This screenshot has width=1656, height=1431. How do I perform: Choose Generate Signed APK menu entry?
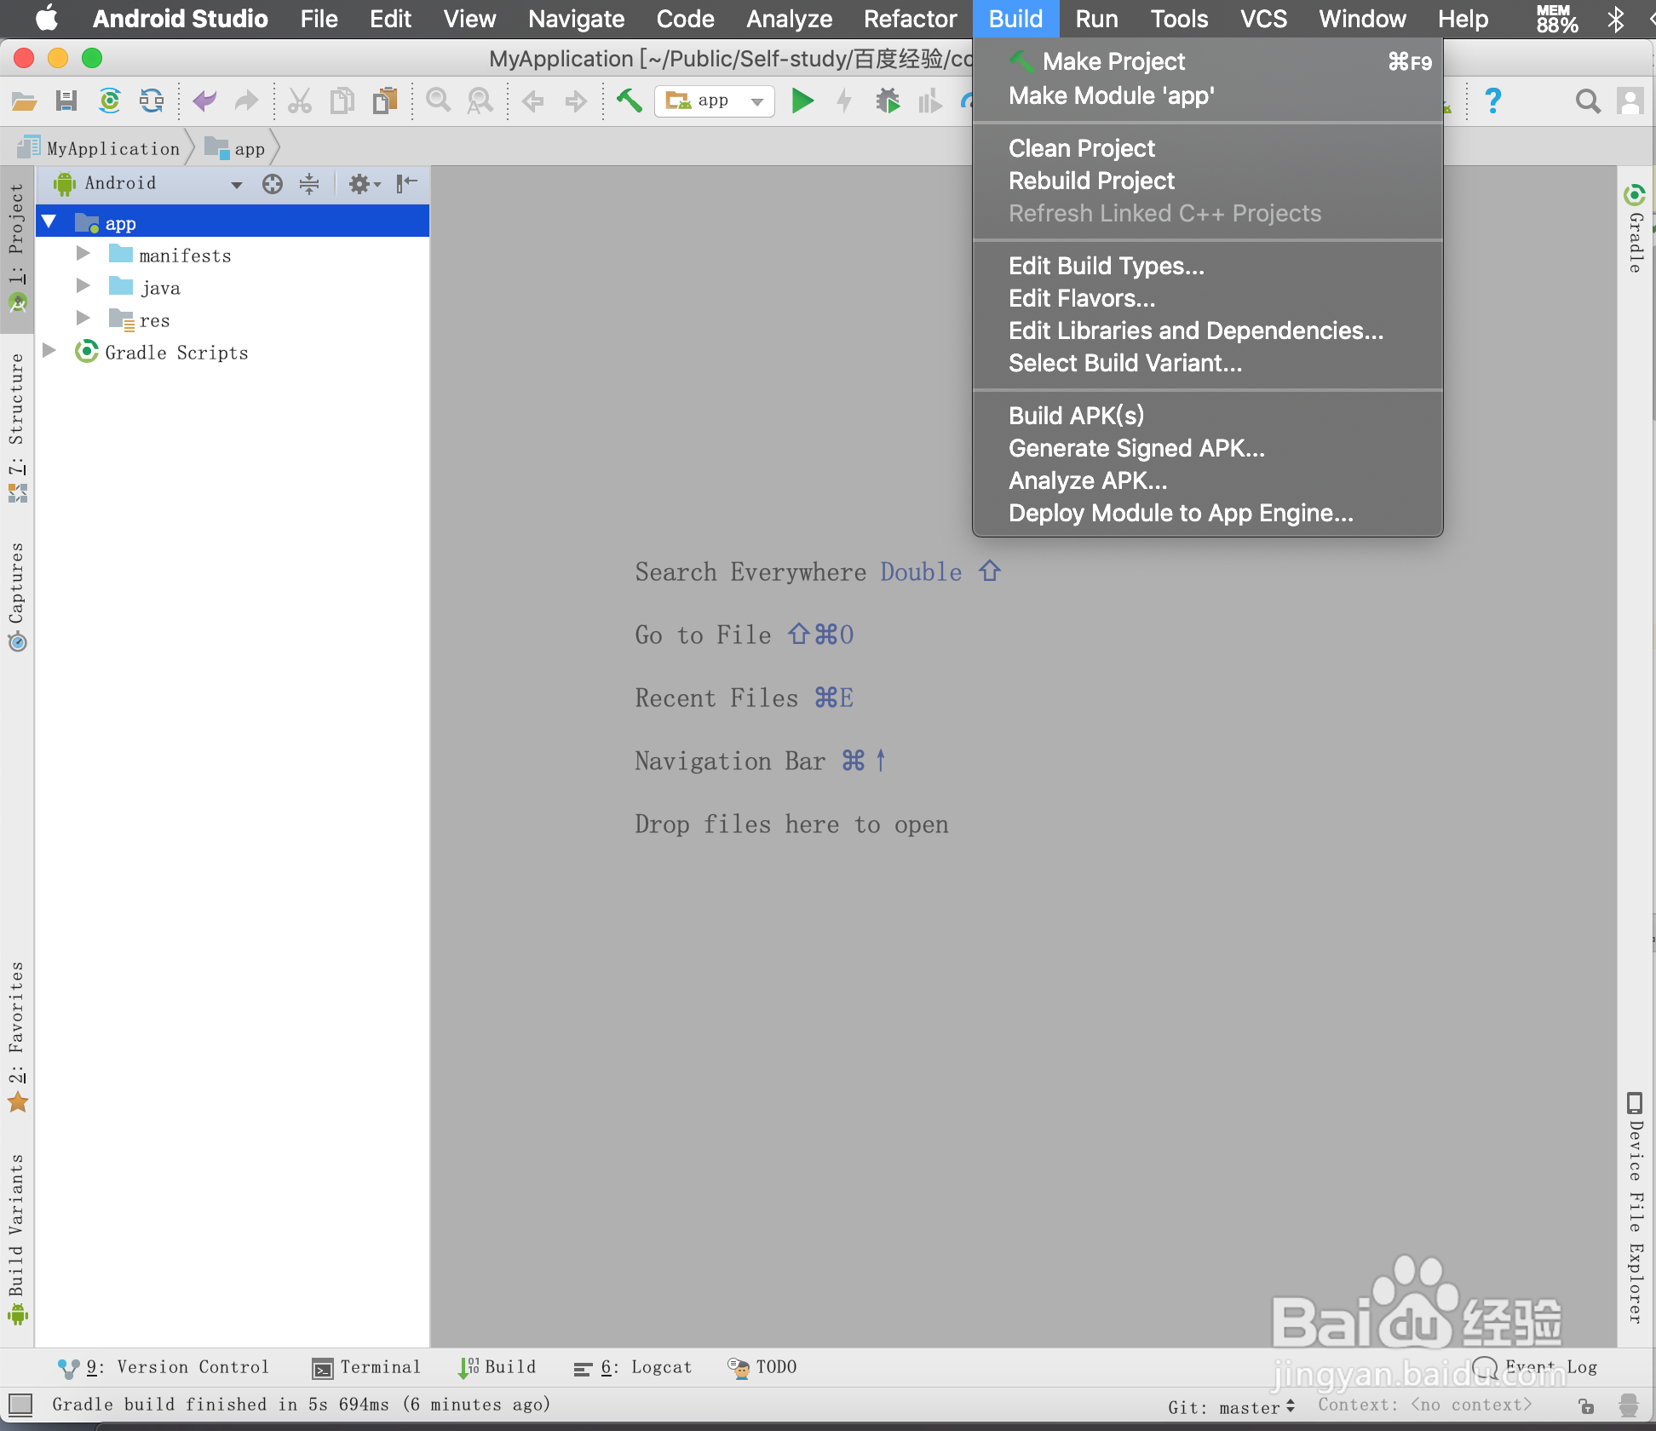pyautogui.click(x=1136, y=449)
